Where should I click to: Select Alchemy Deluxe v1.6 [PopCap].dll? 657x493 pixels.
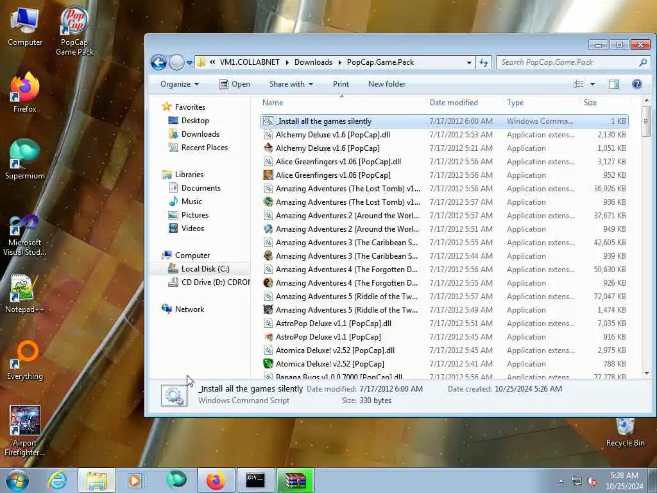click(x=444, y=135)
